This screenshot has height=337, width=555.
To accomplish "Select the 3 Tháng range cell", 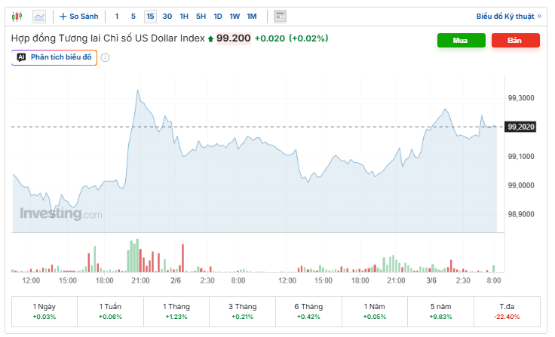I will tap(243, 311).
